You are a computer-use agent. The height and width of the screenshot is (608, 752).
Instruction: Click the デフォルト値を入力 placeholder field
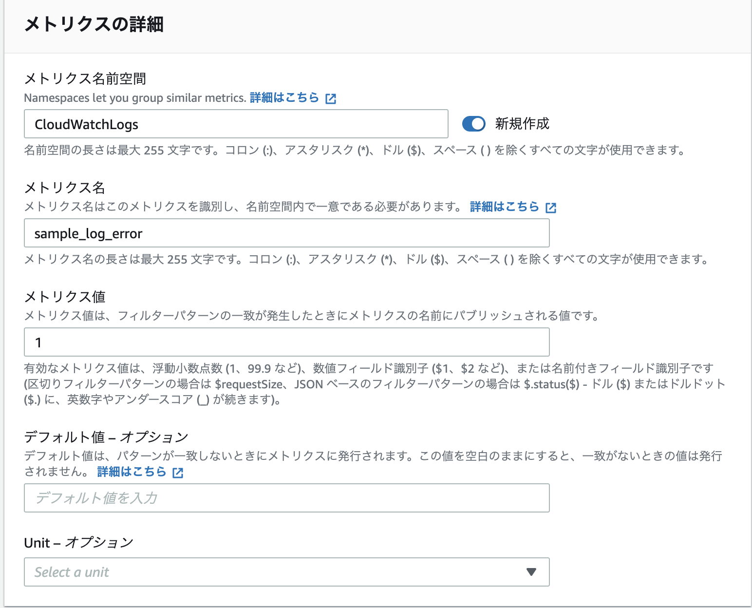tap(286, 498)
